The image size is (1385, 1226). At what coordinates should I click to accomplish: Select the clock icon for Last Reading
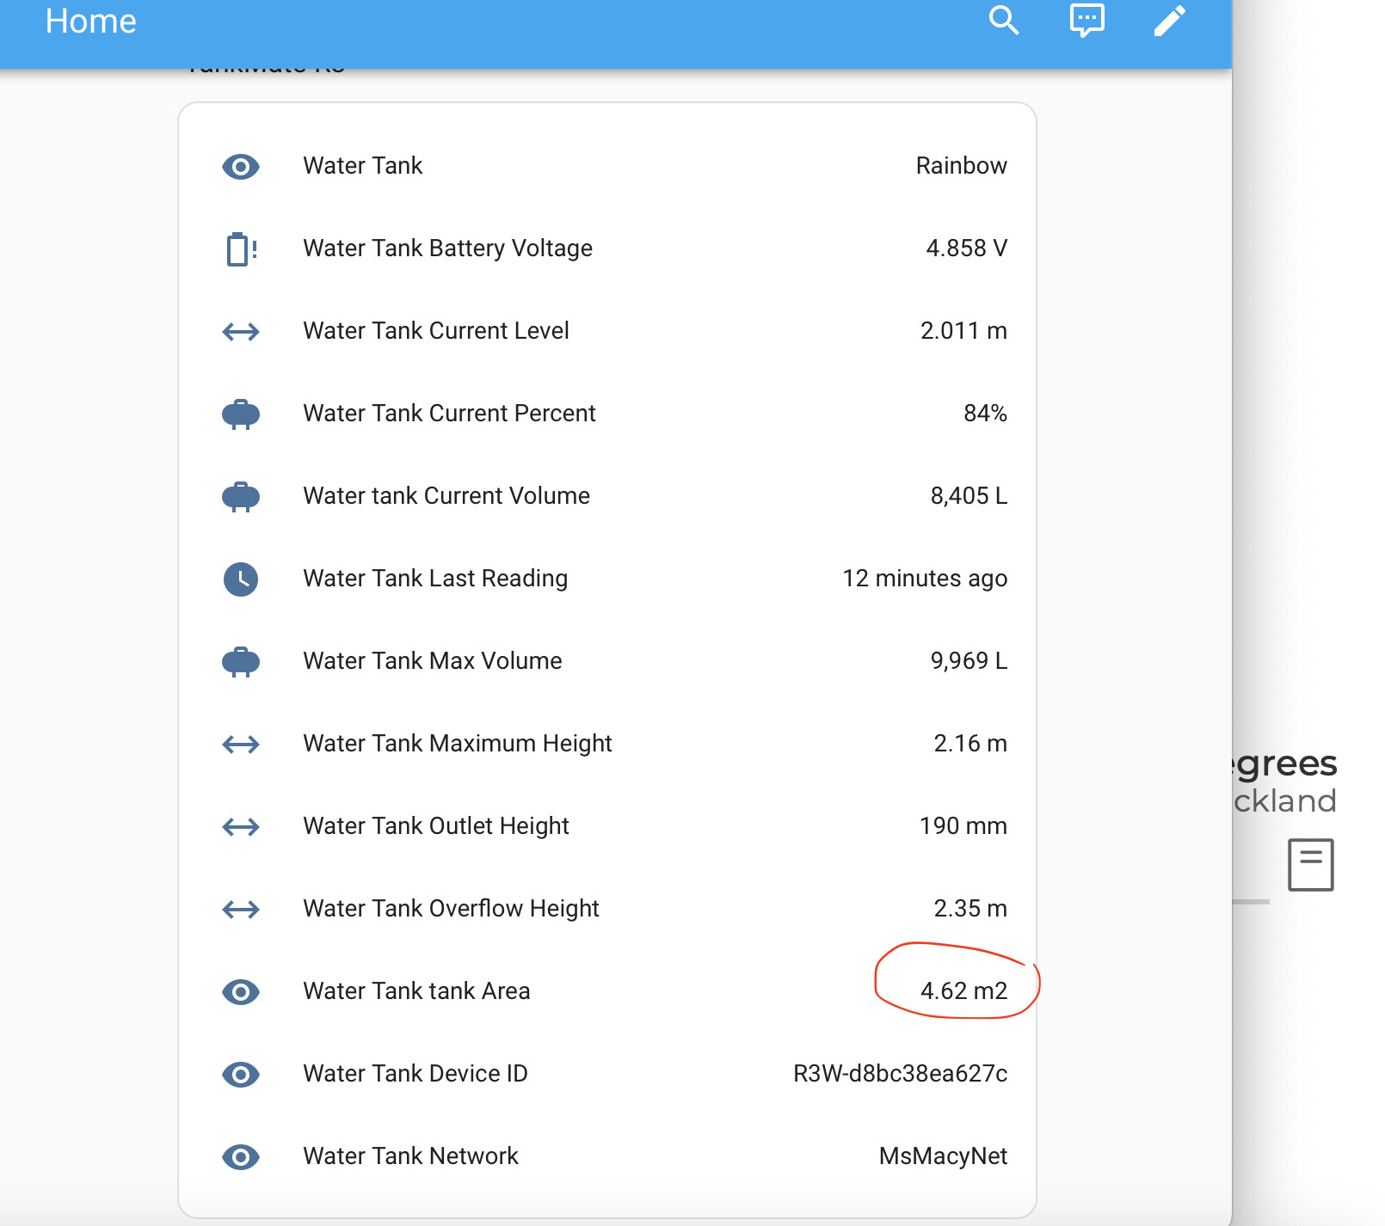coord(241,579)
